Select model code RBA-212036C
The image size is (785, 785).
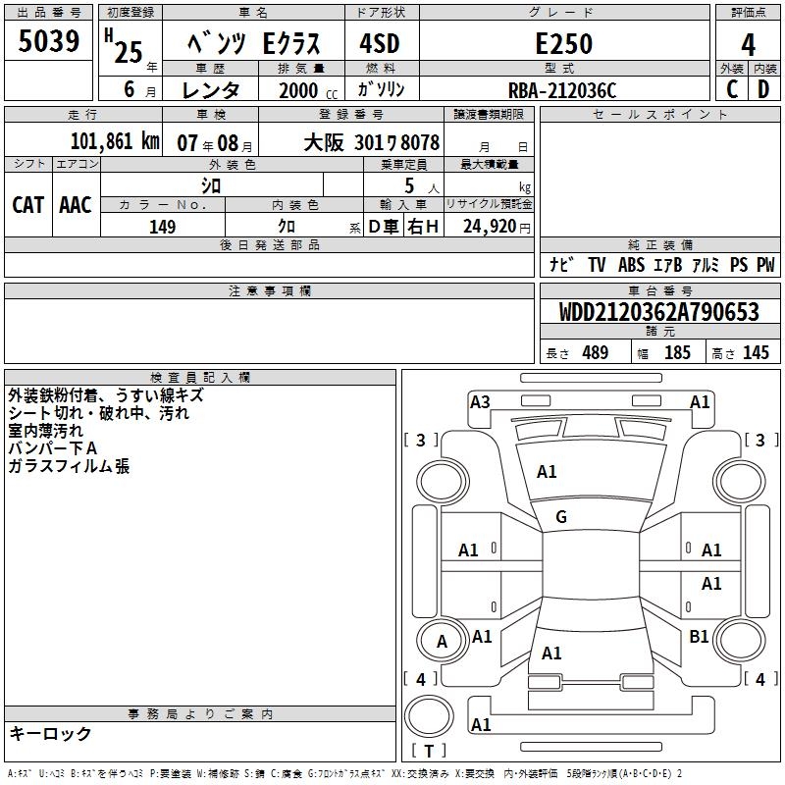pyautogui.click(x=561, y=90)
